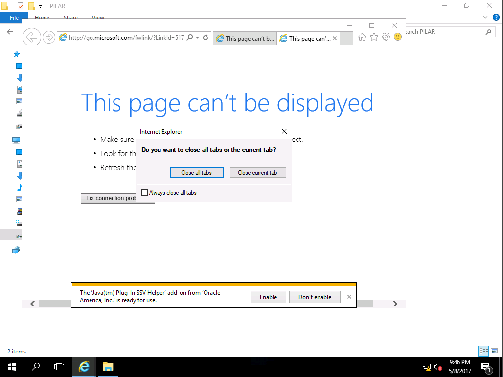This screenshot has width=503, height=377.
Task: Click muted volume tray icon
Action: pos(438,367)
